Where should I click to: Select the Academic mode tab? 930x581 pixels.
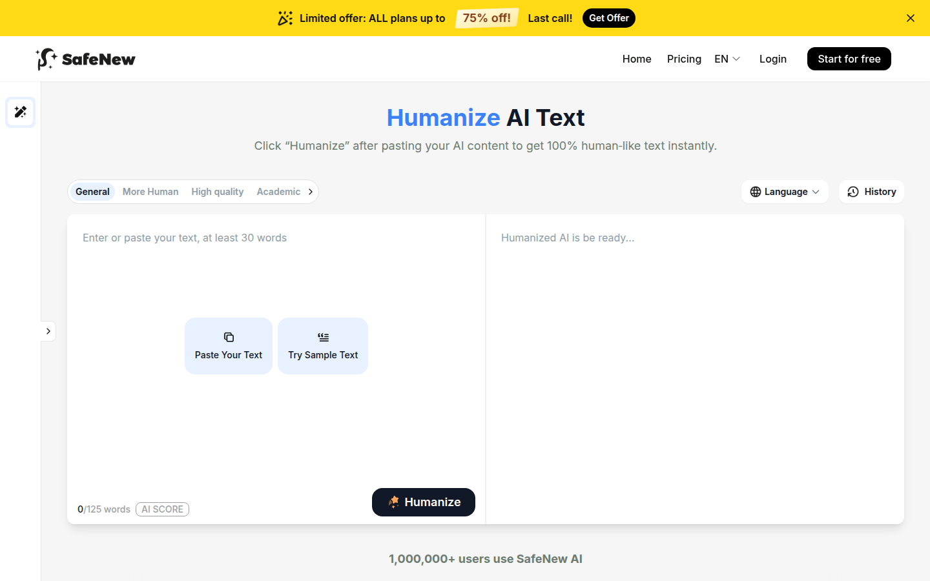coord(278,192)
